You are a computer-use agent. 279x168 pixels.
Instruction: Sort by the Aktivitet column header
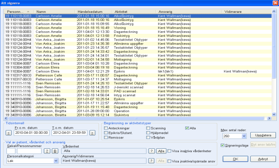(x=134, y=12)
